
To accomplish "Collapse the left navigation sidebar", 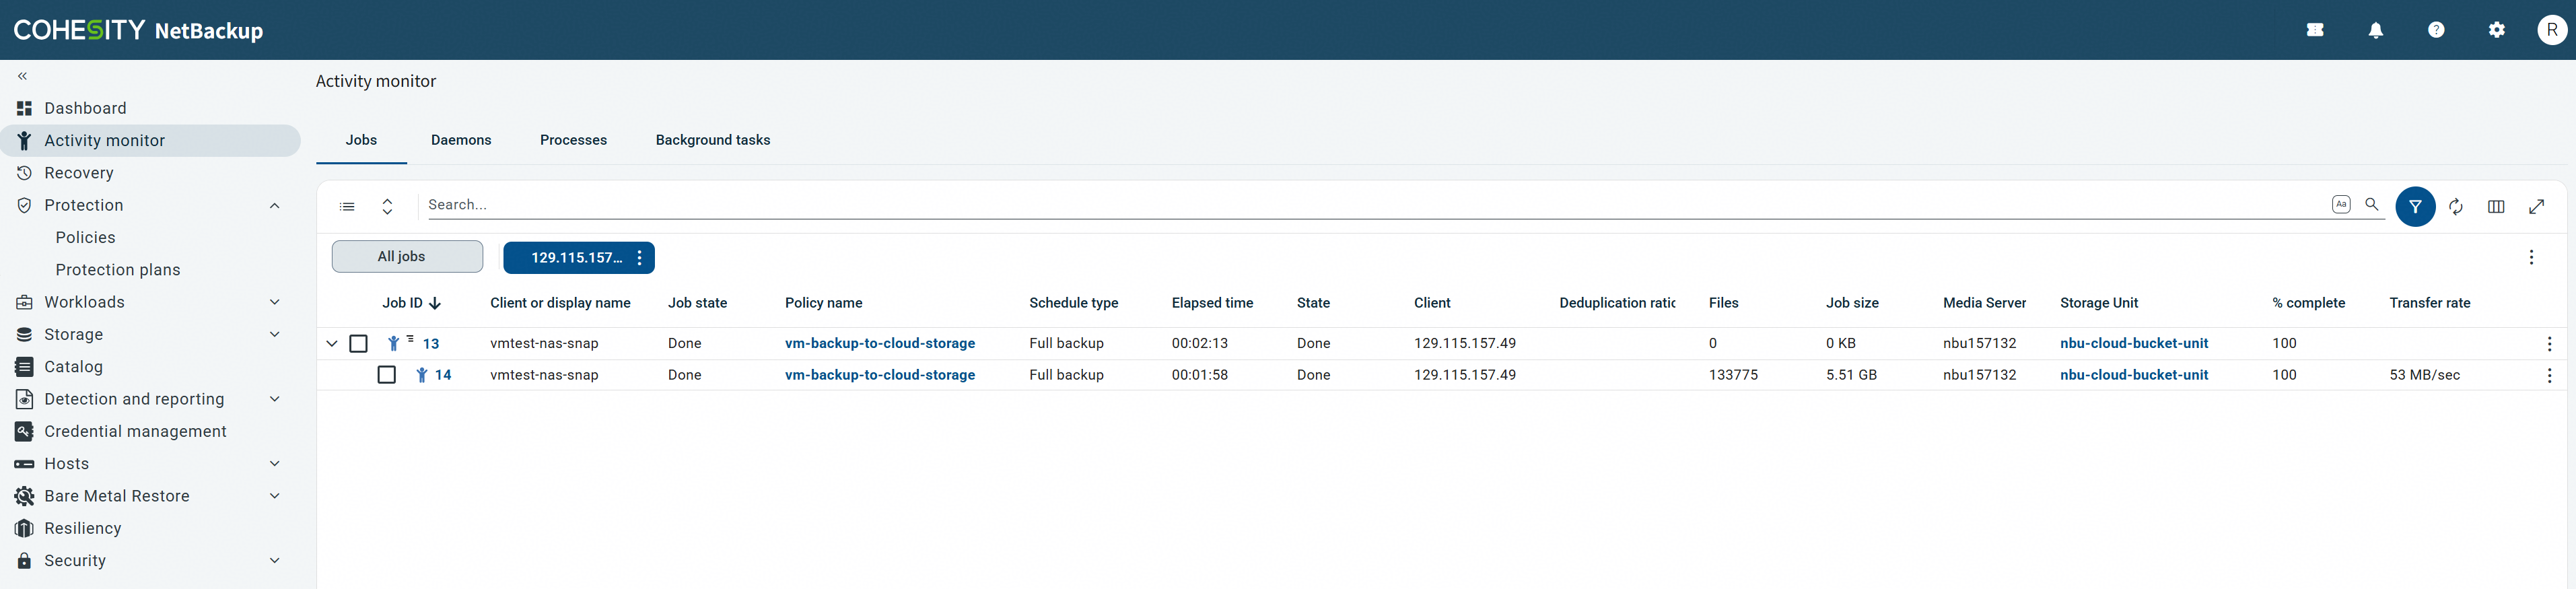I will (x=22, y=76).
